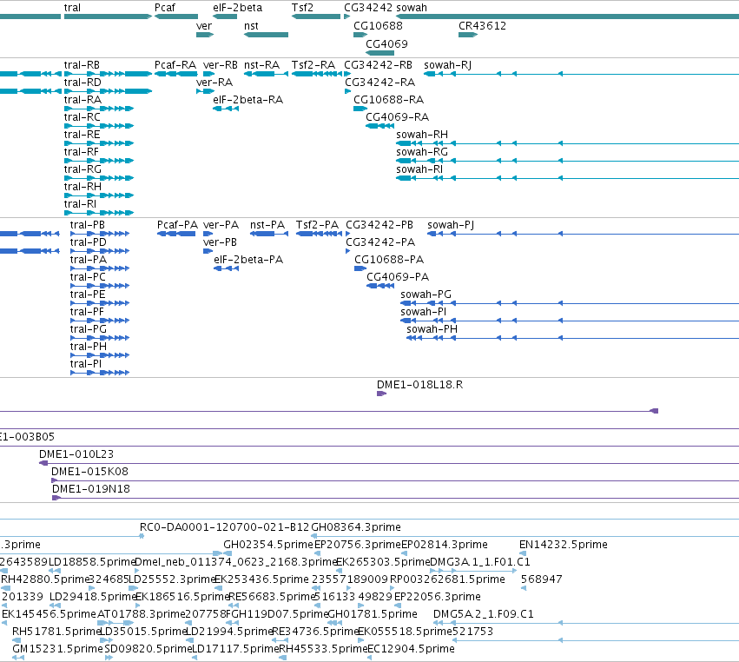
Task: Select the CG10688 gene label
Action: click(378, 26)
